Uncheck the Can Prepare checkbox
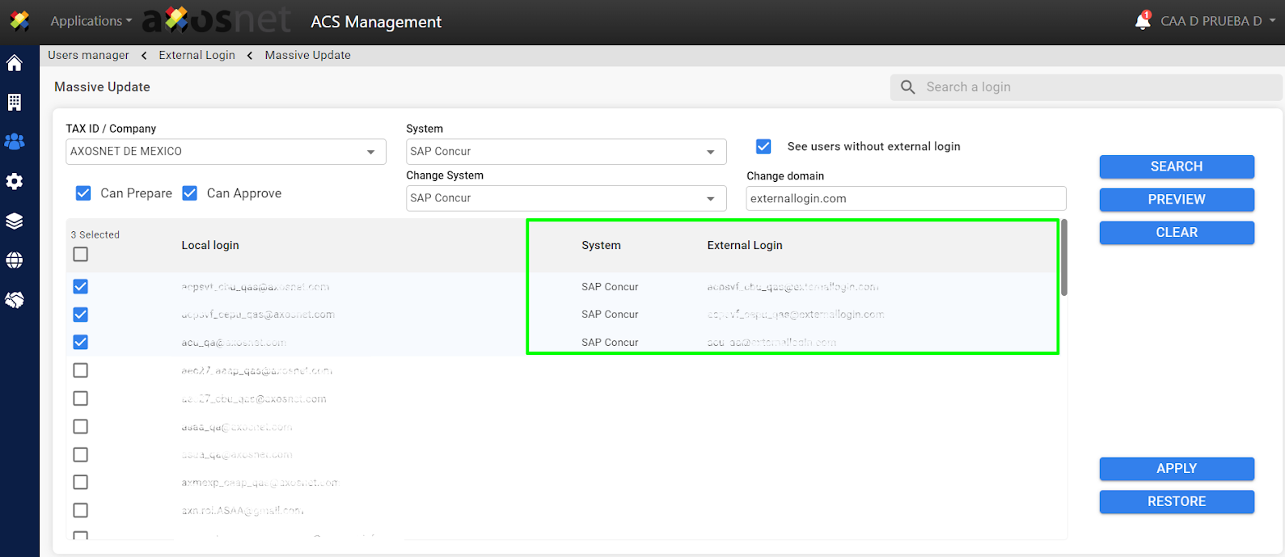The height and width of the screenshot is (557, 1285). (83, 193)
